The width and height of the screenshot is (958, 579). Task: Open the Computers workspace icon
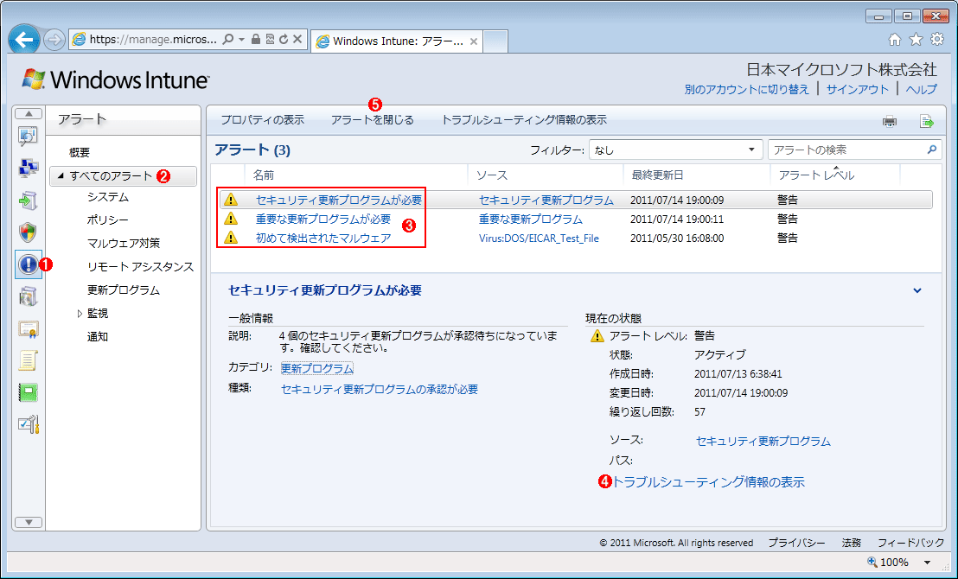click(x=29, y=168)
